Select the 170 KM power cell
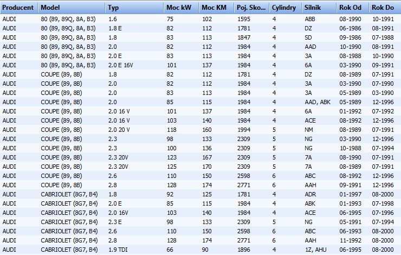 click(207, 167)
